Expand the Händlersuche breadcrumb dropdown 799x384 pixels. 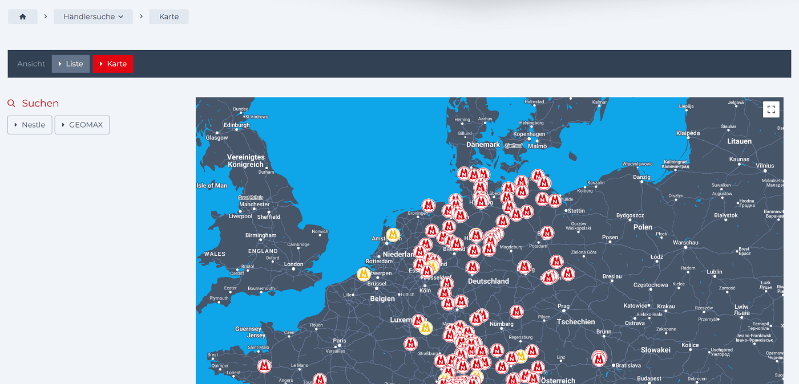tap(93, 17)
